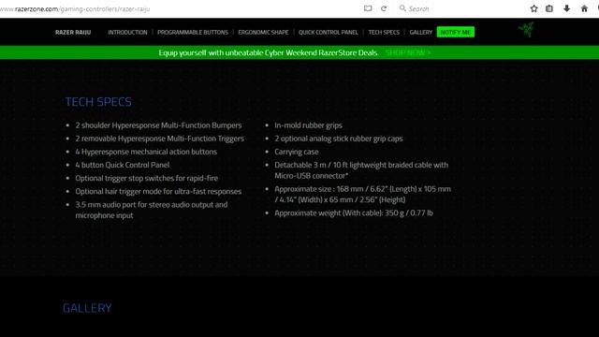Follow the SHOP NOW link in banner
The image size is (599, 337).
(x=408, y=52)
